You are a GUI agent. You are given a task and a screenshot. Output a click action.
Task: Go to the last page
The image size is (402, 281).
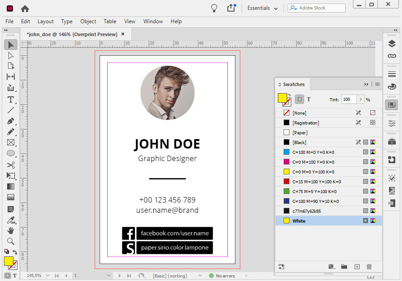click(x=129, y=276)
